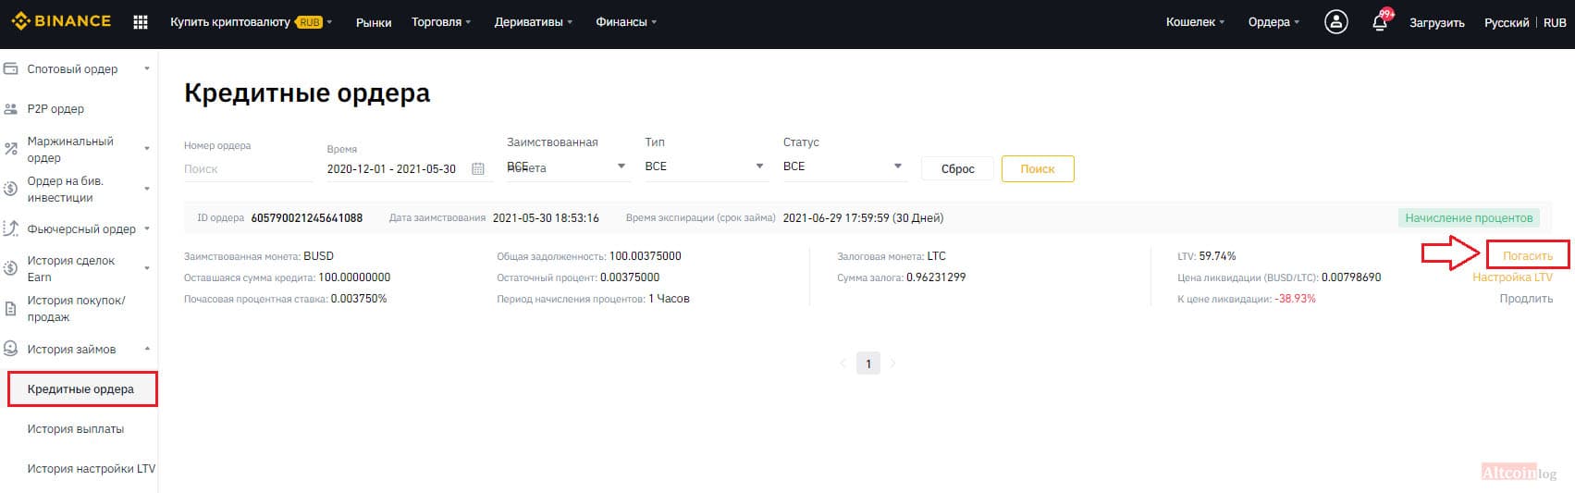Image resolution: width=1575 pixels, height=493 pixels.
Task: Expand the Спотовый ордер sidebar section
Action: (x=79, y=68)
